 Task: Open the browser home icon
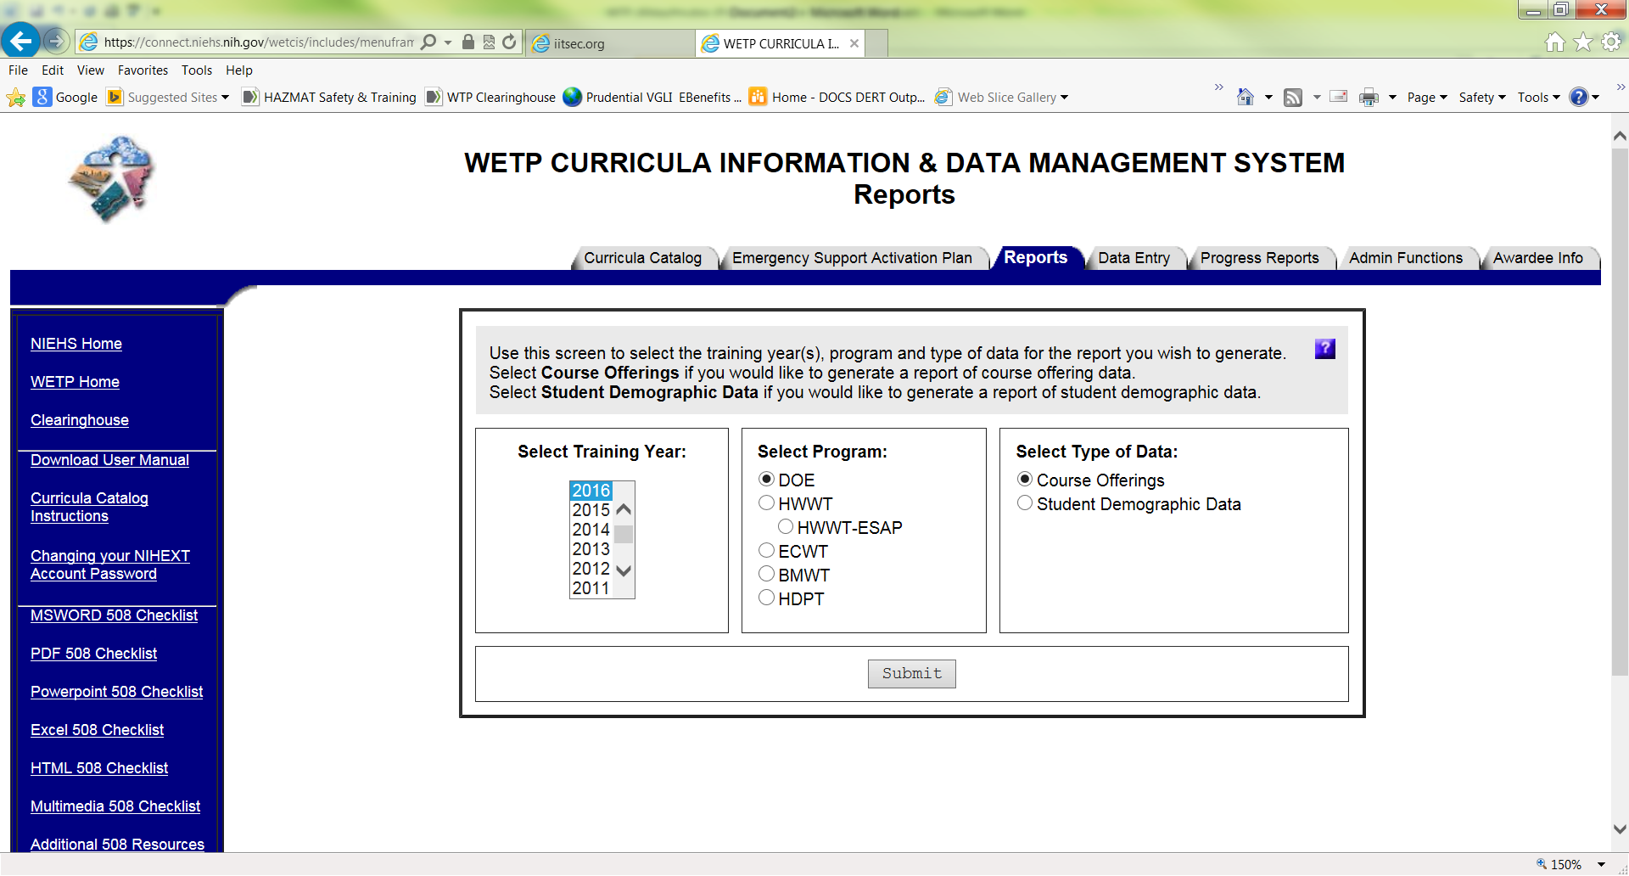1554,42
